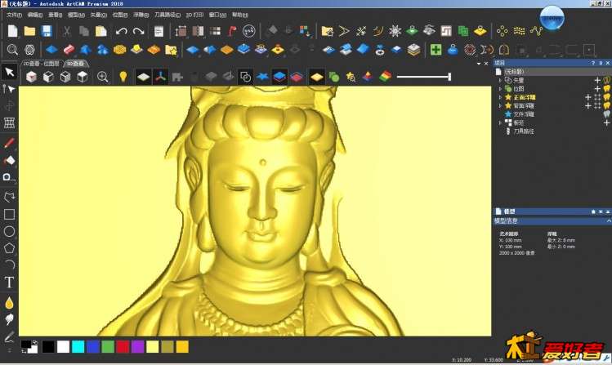Select the circle vector tool

pyautogui.click(x=9, y=231)
